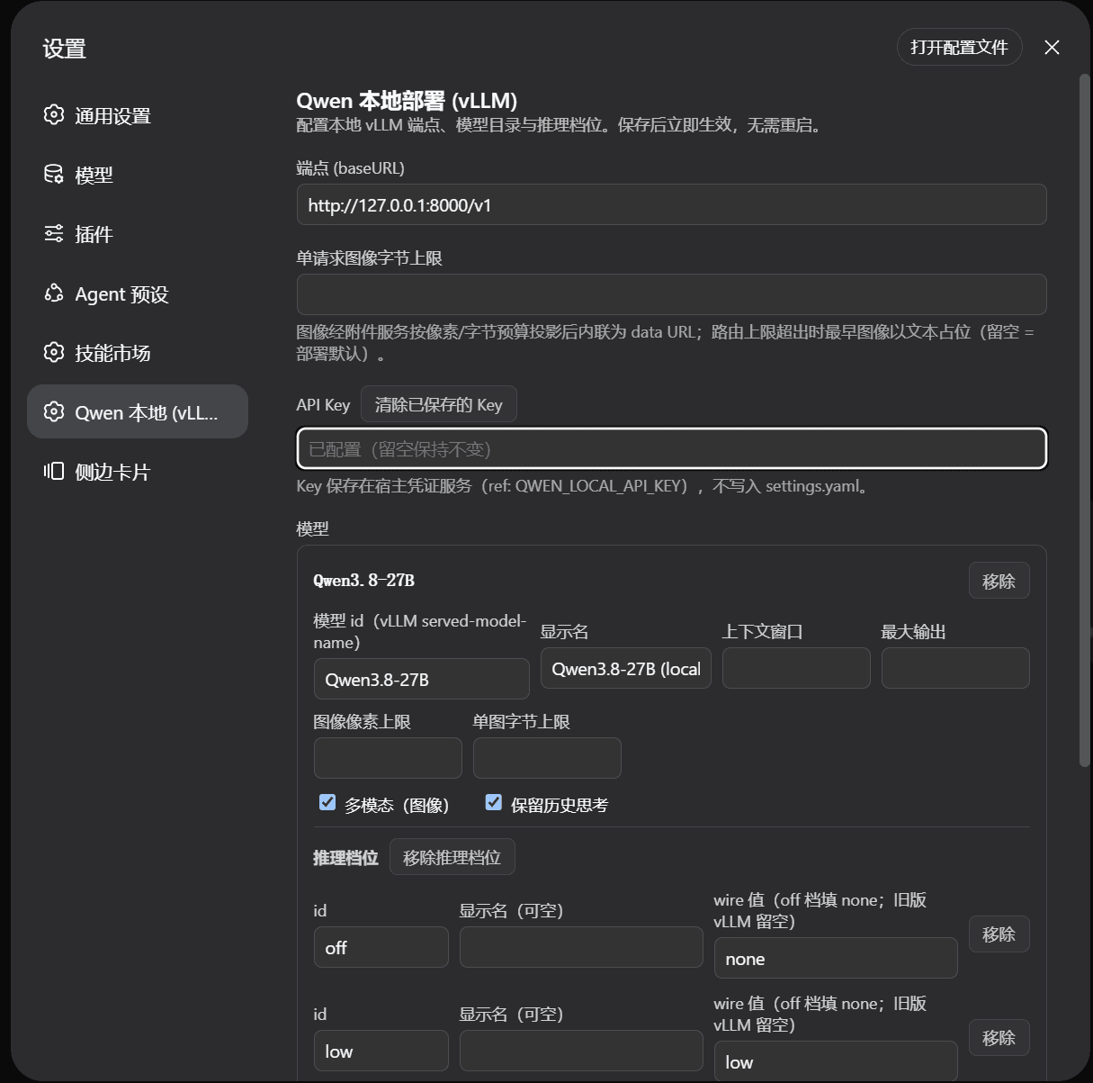Focus the 最大输出 input
The image size is (1093, 1083).
pos(955,668)
